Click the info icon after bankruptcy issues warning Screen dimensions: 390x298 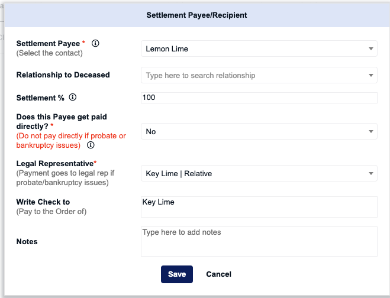[x=91, y=145]
